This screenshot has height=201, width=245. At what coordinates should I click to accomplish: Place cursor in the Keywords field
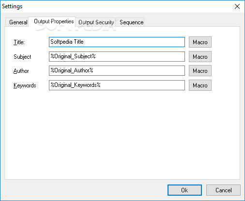click(x=117, y=85)
